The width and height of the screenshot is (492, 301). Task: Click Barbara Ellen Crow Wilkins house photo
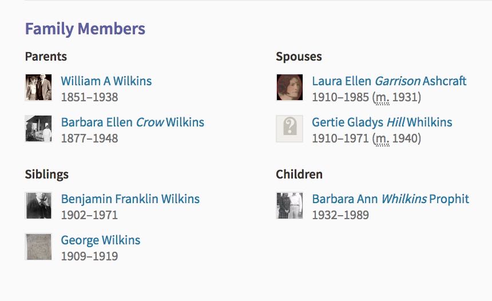point(38,129)
